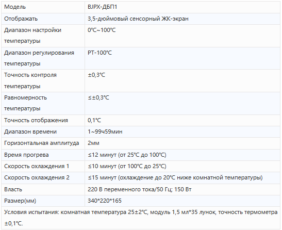Select the Время прогрева row label

coord(26,155)
